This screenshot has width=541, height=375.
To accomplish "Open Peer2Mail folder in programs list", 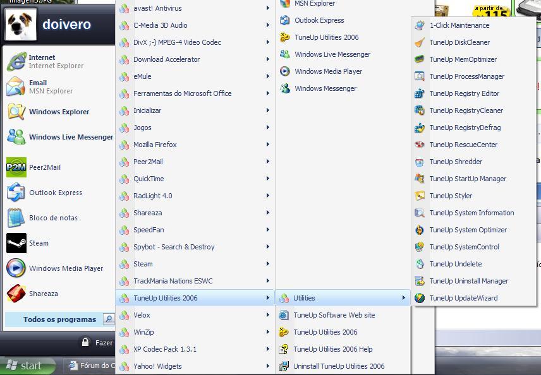I will [x=195, y=162].
